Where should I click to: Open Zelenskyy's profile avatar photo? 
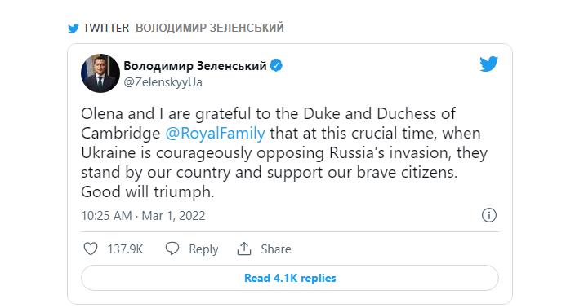[x=100, y=73]
